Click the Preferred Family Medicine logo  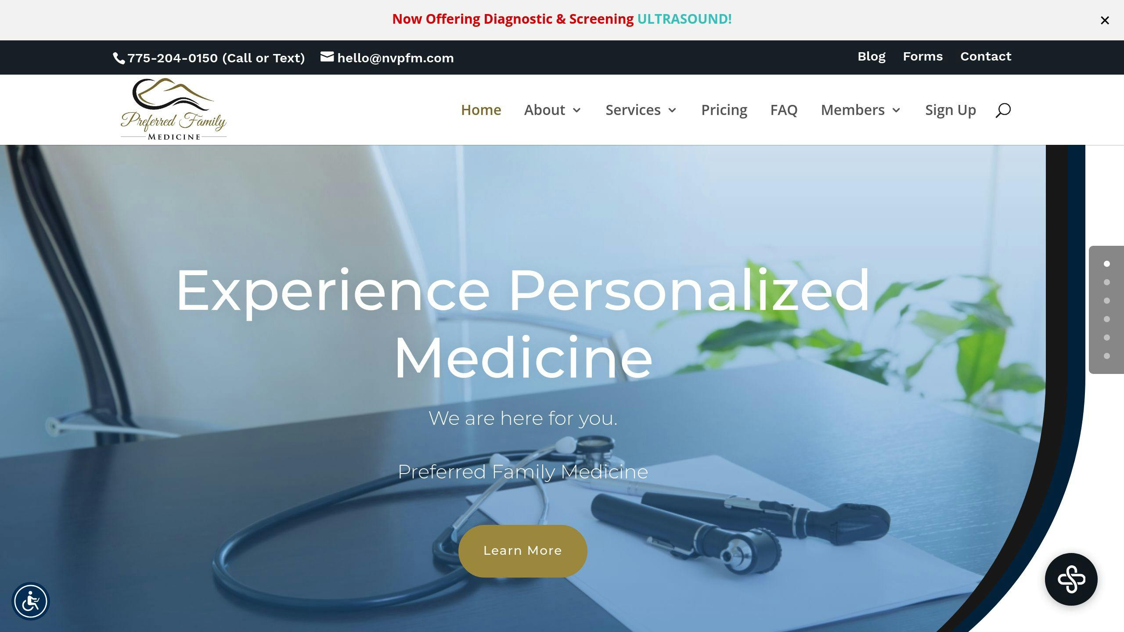click(173, 109)
